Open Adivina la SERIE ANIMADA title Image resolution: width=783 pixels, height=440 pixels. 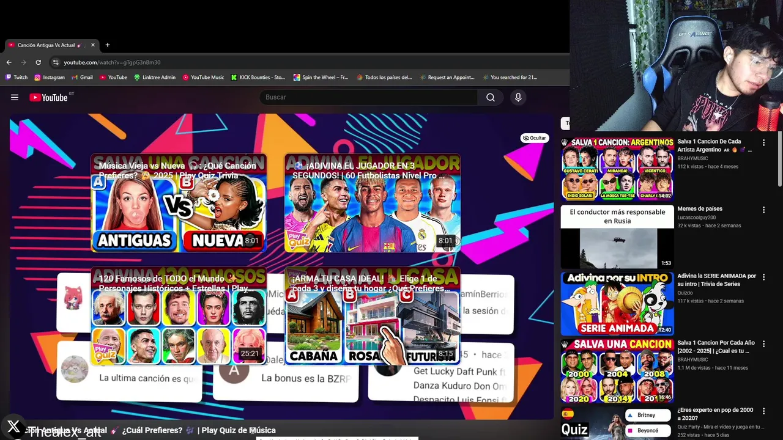click(716, 280)
